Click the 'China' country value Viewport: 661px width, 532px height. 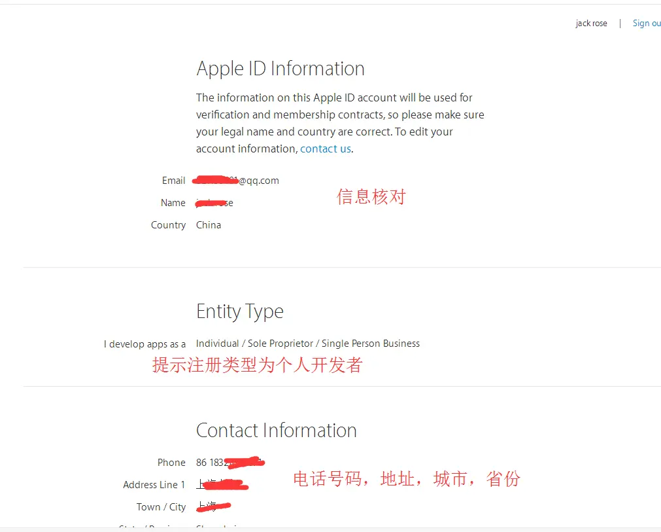coord(209,225)
